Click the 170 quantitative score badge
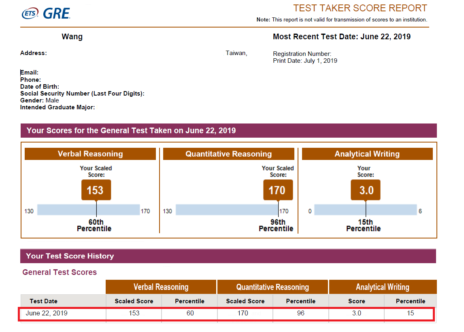The image size is (464, 332). point(278,190)
